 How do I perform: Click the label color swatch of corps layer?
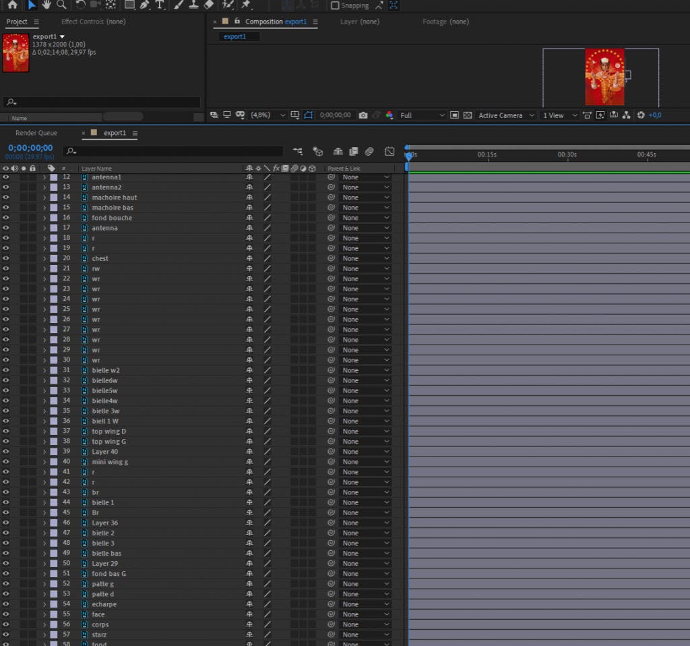click(54, 624)
